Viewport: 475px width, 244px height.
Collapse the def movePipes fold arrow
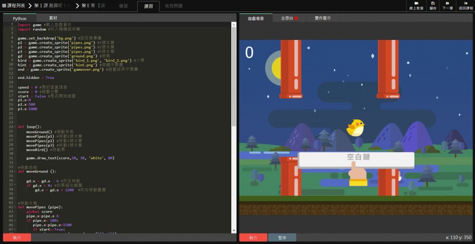(15, 207)
